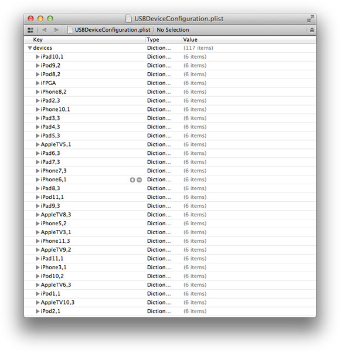This screenshot has height=352, width=340.
Task: Expand the iPad10,1 entry
Action: (x=38, y=57)
